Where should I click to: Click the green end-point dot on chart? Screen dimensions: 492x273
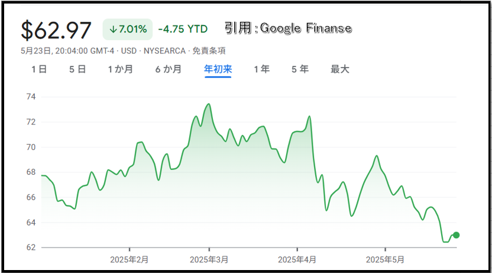(457, 235)
